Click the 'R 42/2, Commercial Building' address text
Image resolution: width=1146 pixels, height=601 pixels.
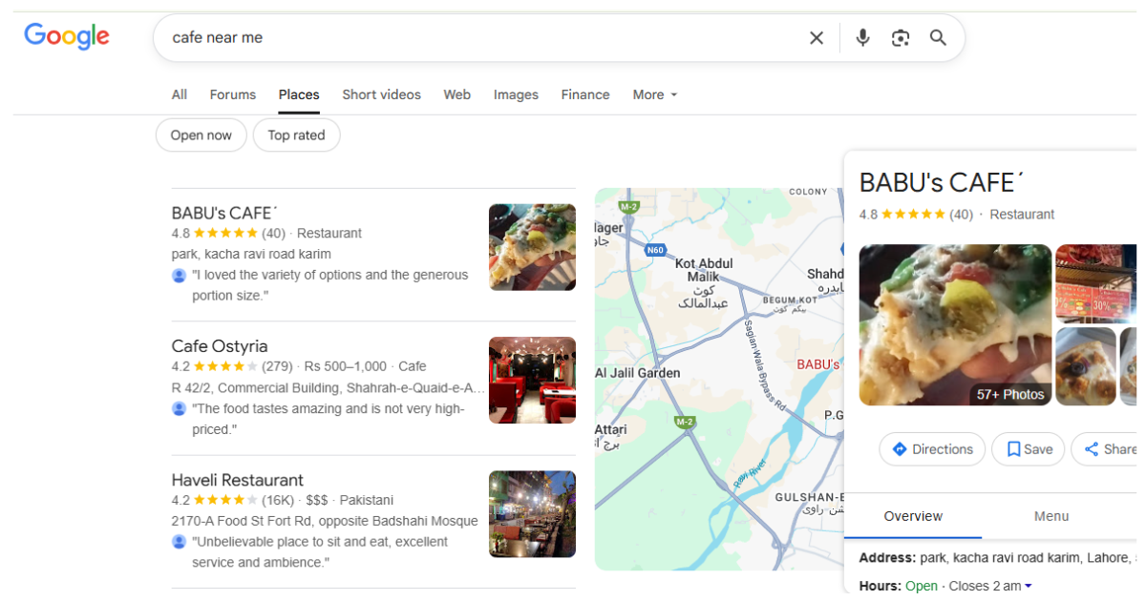tap(329, 388)
